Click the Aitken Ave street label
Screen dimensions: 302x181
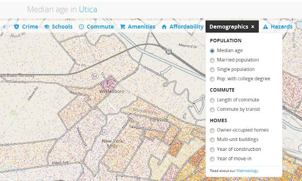60,163
